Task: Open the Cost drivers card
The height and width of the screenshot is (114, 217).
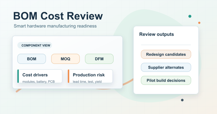Action: [x=40, y=76]
